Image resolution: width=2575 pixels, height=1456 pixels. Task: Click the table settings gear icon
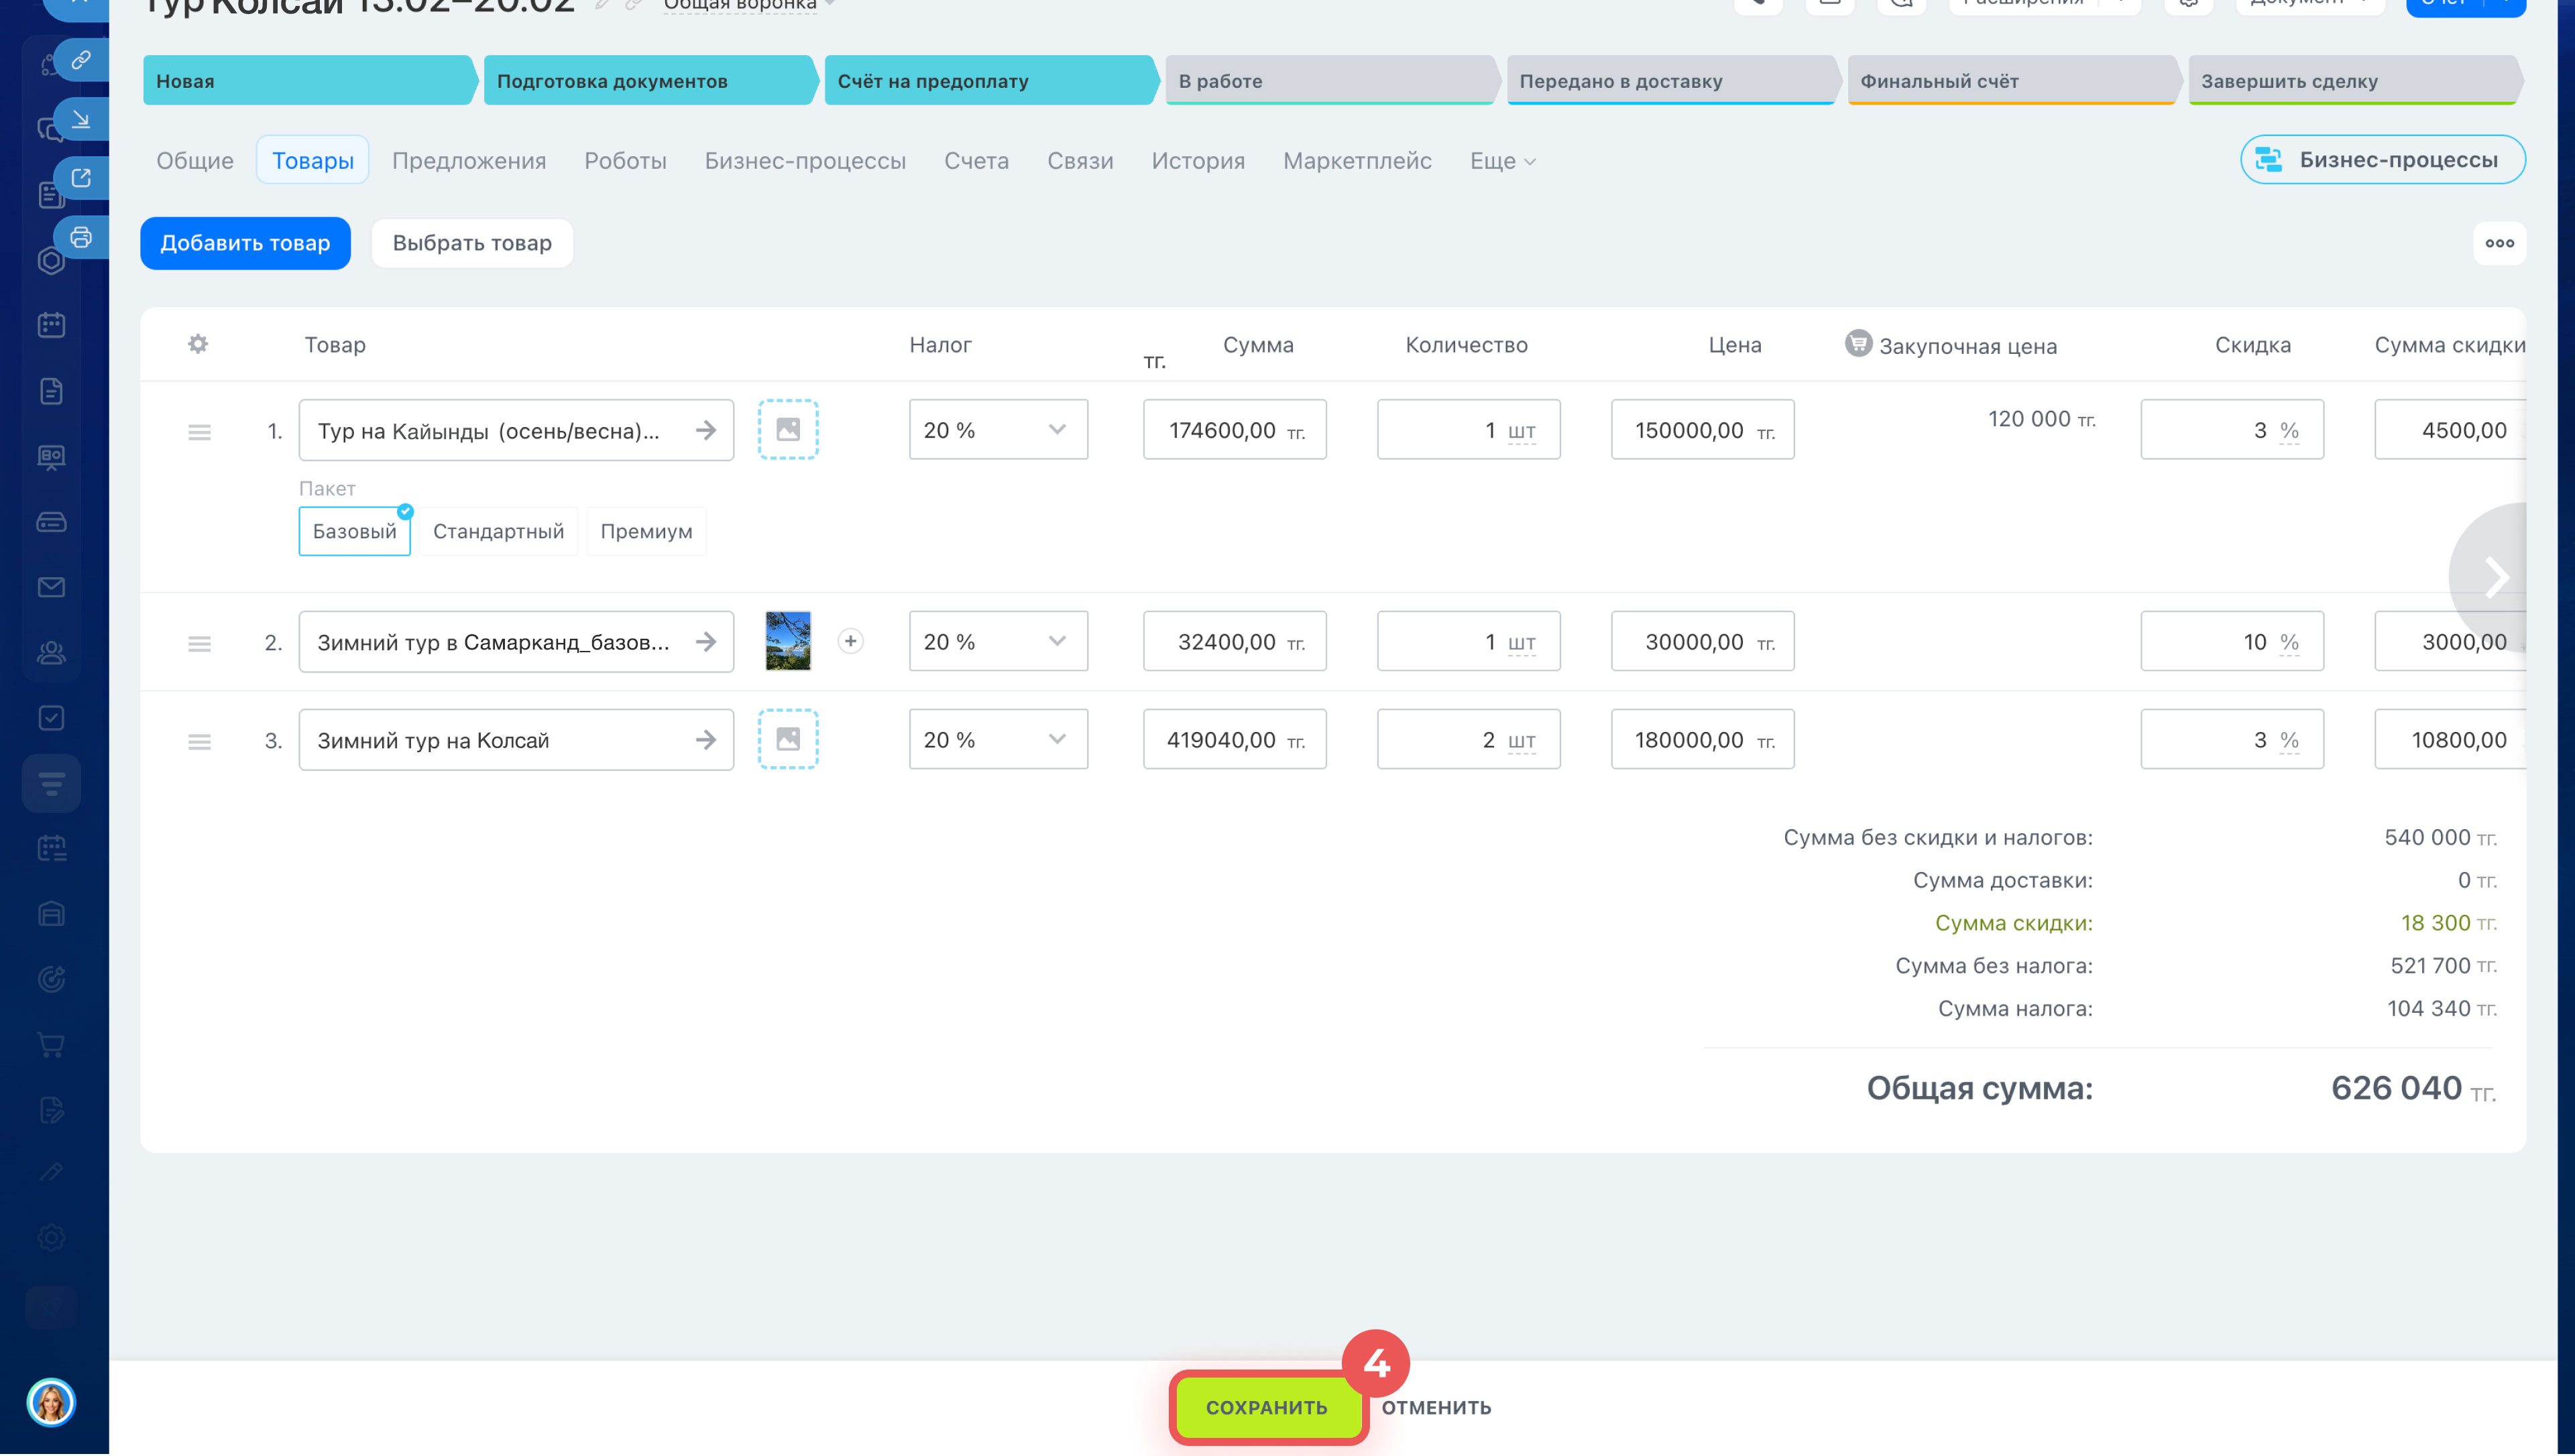(x=198, y=344)
